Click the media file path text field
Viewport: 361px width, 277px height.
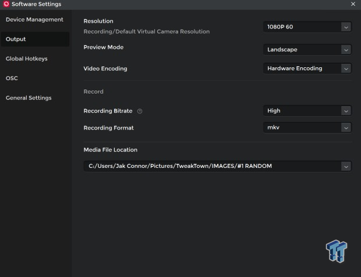point(210,167)
